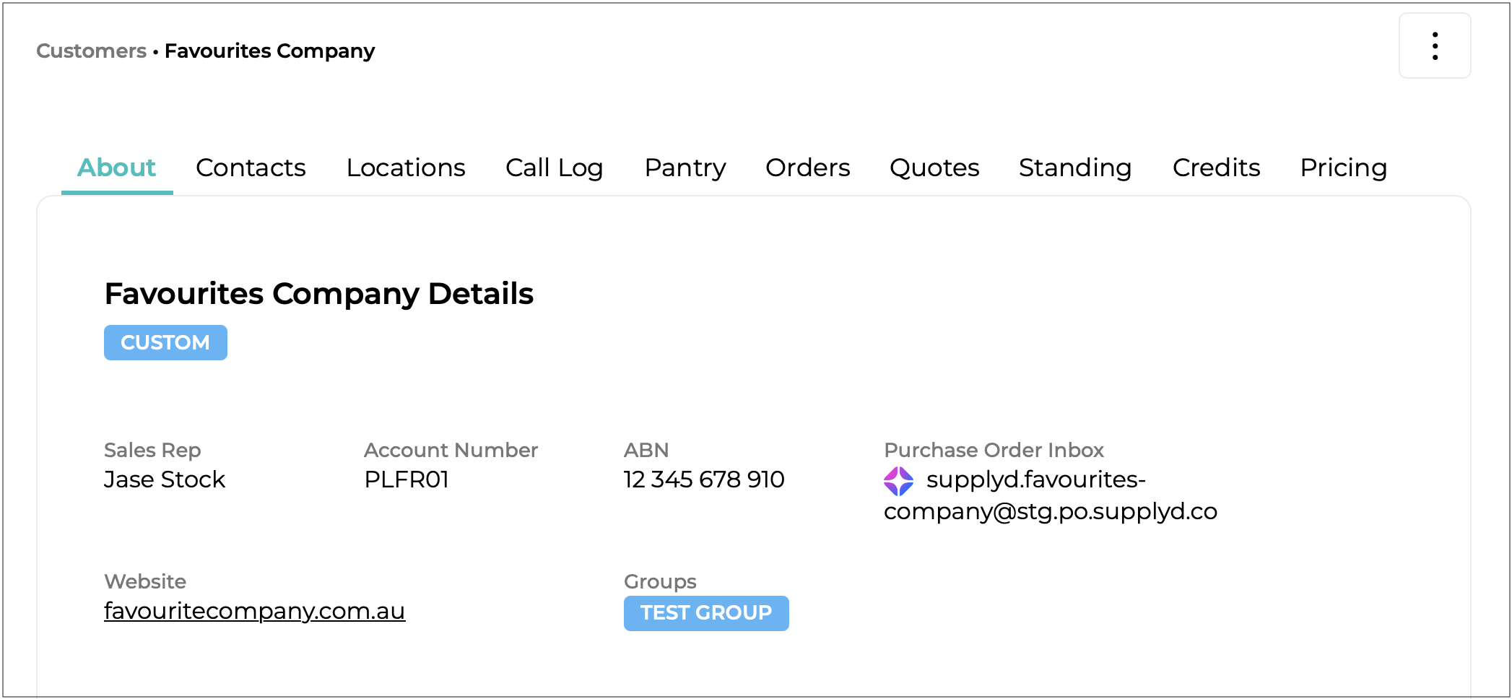Click the TEST GROUP tag
The width and height of the screenshot is (1512, 699).
click(x=706, y=613)
